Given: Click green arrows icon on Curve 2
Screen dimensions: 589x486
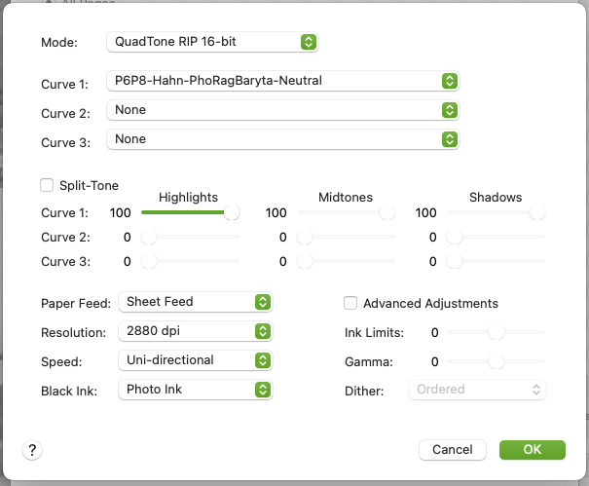Looking at the screenshot, I should click(x=449, y=110).
